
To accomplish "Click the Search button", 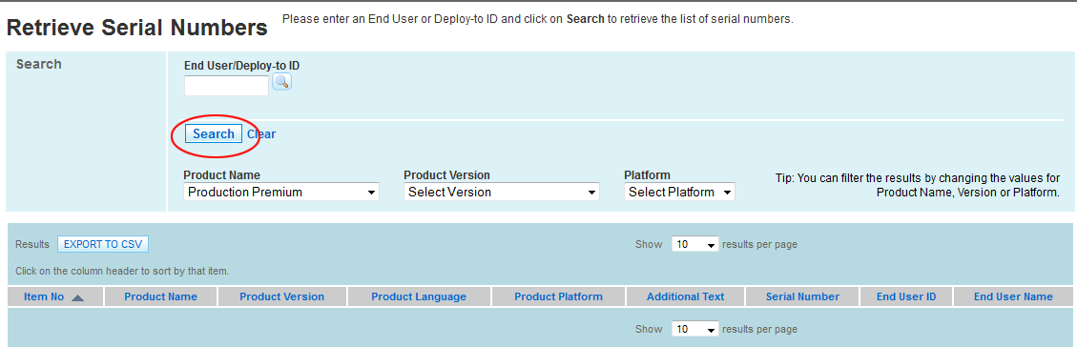I will pos(214,134).
